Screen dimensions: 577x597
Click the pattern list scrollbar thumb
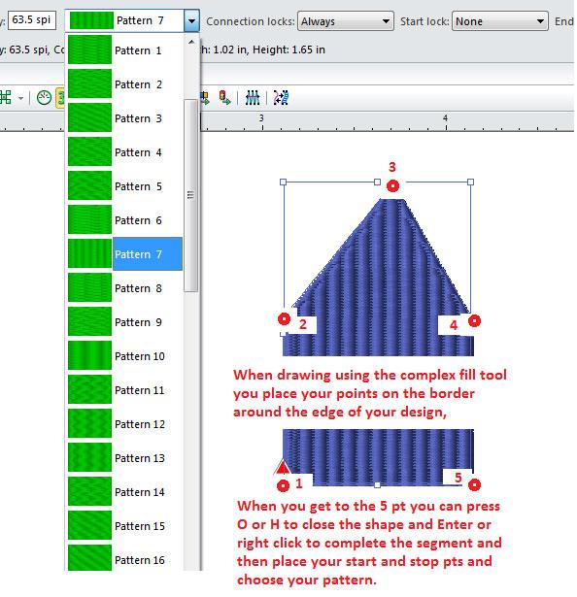pos(191,195)
